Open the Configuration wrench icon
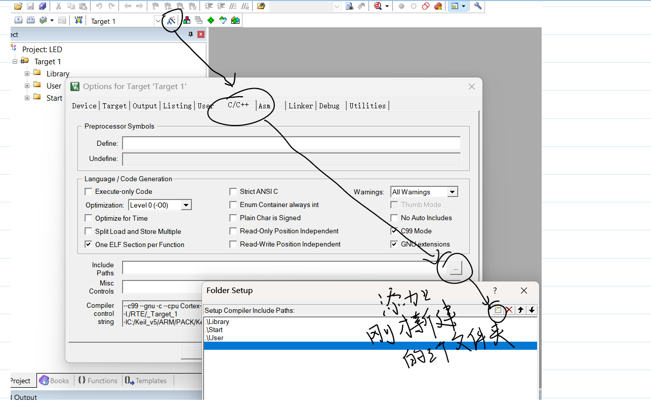The height and width of the screenshot is (410, 651). [478, 6]
